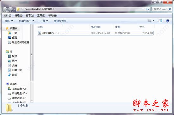The height and width of the screenshot is (115, 174).
Task: Open the 查看(V) menu
Action: (30, 15)
